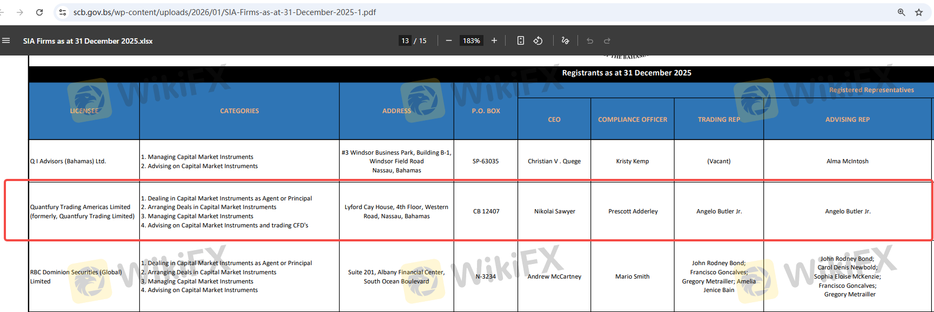Viewport: 934px width, 312px height.
Task: Click compliance officer Prescott Adderley
Action: [x=633, y=211]
